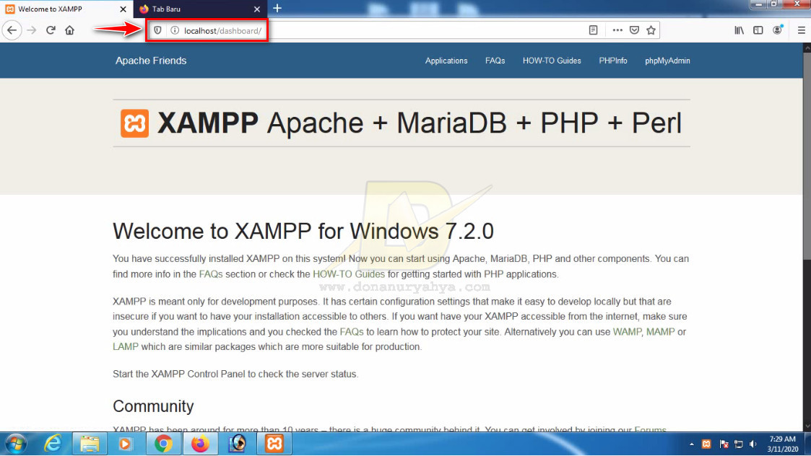
Task: Show site information for localhost
Action: tap(175, 30)
